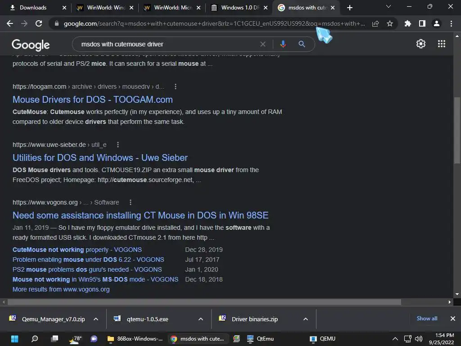Click the address bar URL

coord(214,23)
